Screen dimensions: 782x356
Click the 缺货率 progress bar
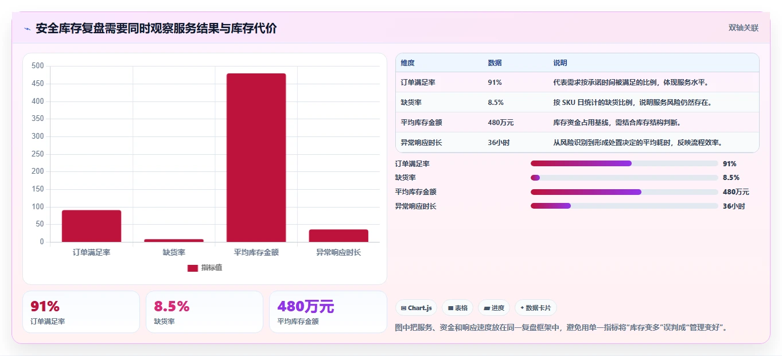click(x=624, y=178)
